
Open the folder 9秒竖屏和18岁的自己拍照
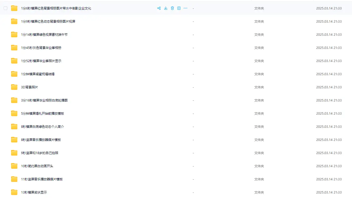[40, 153]
